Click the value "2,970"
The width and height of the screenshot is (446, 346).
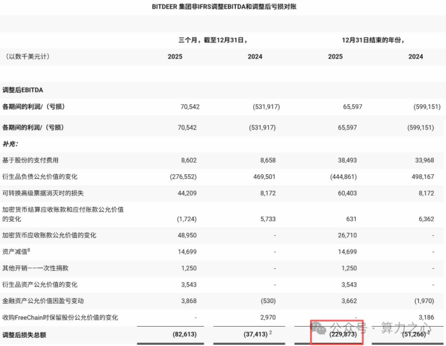coord(268,318)
